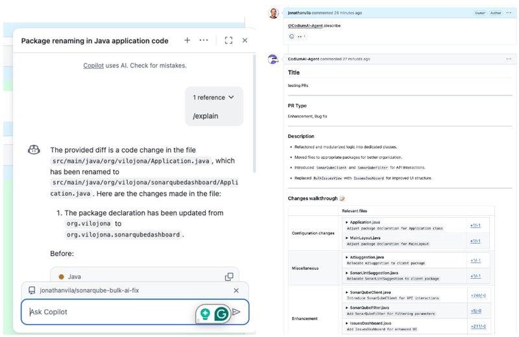
Task: Click 'Enhancement, Bug fix' PR type text
Action: click(308, 117)
